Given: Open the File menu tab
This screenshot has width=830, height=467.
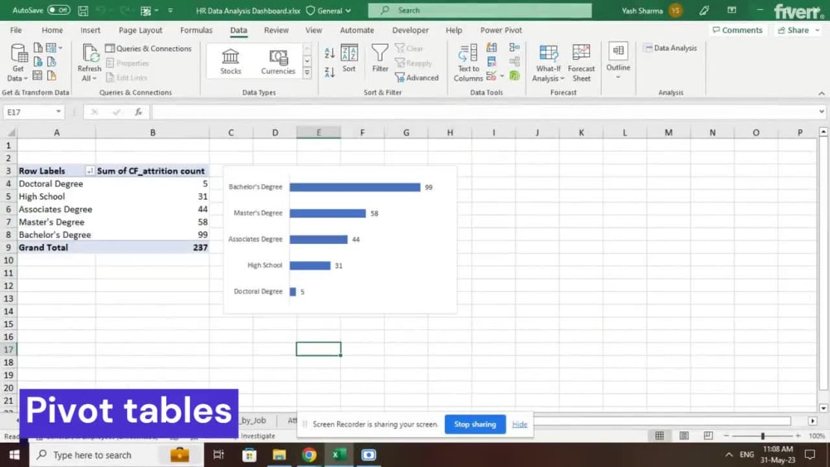Looking at the screenshot, I should click(x=16, y=30).
